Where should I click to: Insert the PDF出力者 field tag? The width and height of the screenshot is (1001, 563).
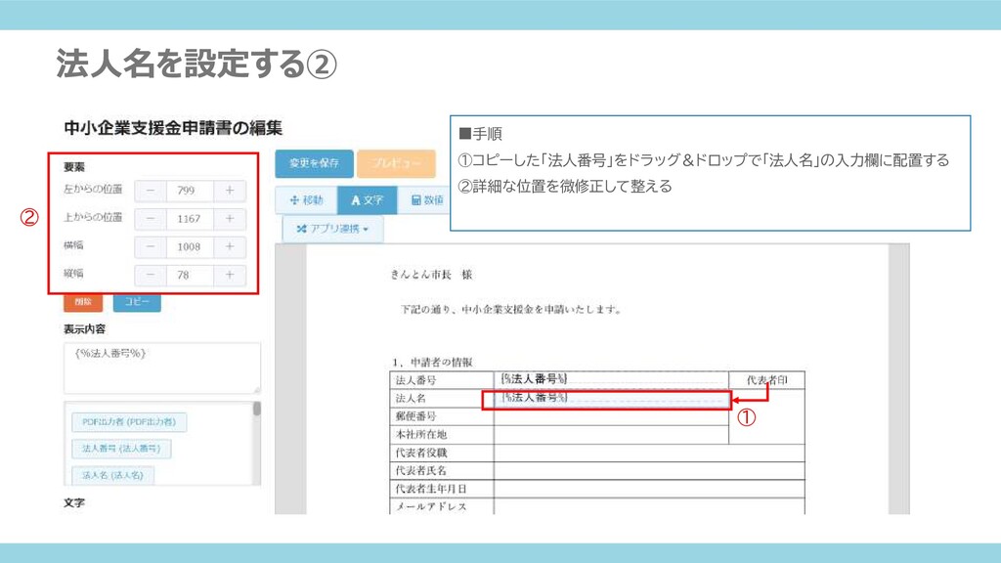(129, 422)
